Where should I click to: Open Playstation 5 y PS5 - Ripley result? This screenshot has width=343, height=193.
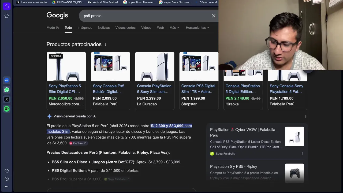(233, 166)
